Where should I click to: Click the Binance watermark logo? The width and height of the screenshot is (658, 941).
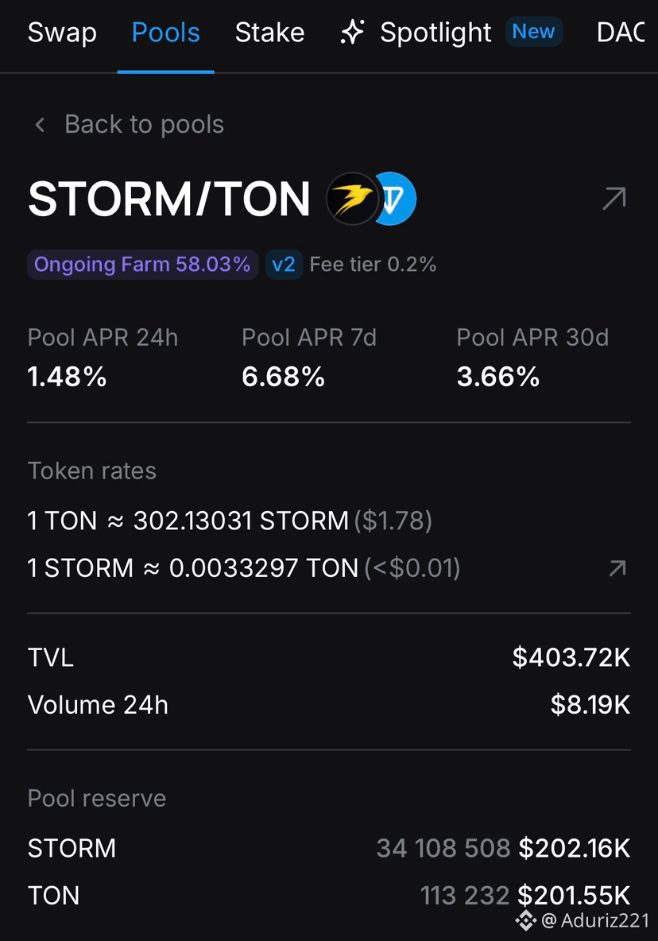click(x=526, y=920)
